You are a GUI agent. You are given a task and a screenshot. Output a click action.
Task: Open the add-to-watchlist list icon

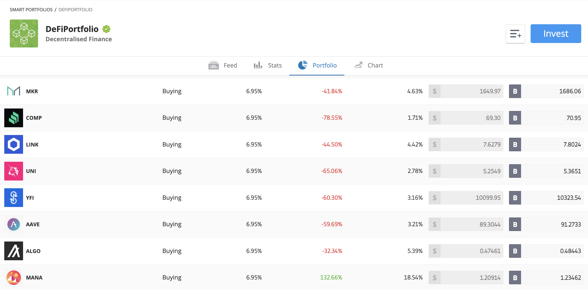coord(515,34)
